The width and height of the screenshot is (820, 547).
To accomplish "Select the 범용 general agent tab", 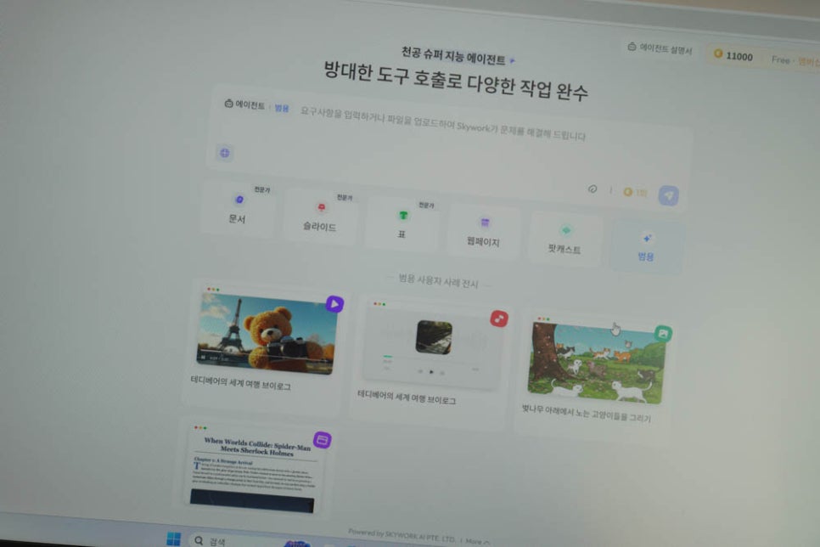I will (x=646, y=247).
